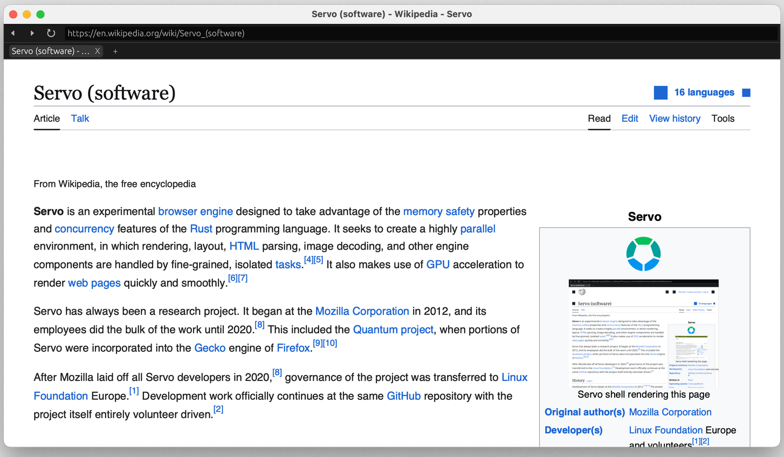The image size is (784, 457).
Task: Minimize the window with yellow button
Action: (27, 15)
